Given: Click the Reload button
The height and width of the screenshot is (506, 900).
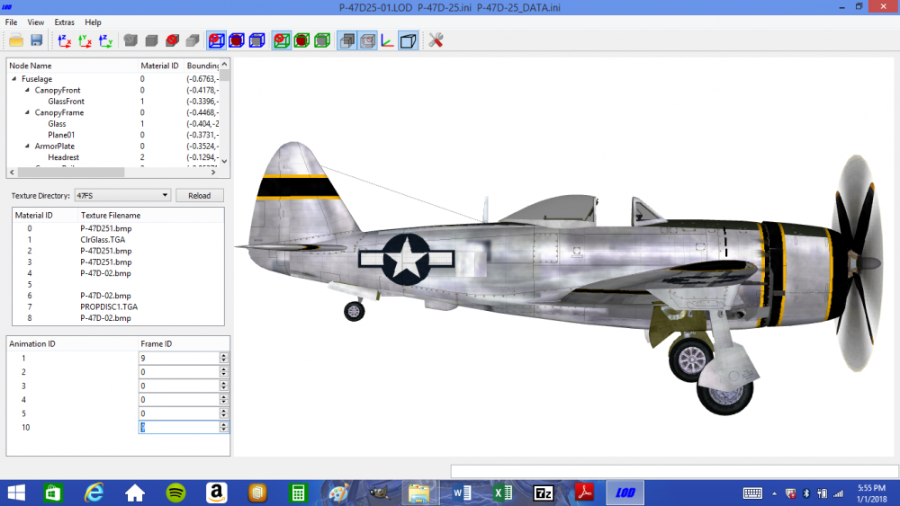Looking at the screenshot, I should pos(199,195).
